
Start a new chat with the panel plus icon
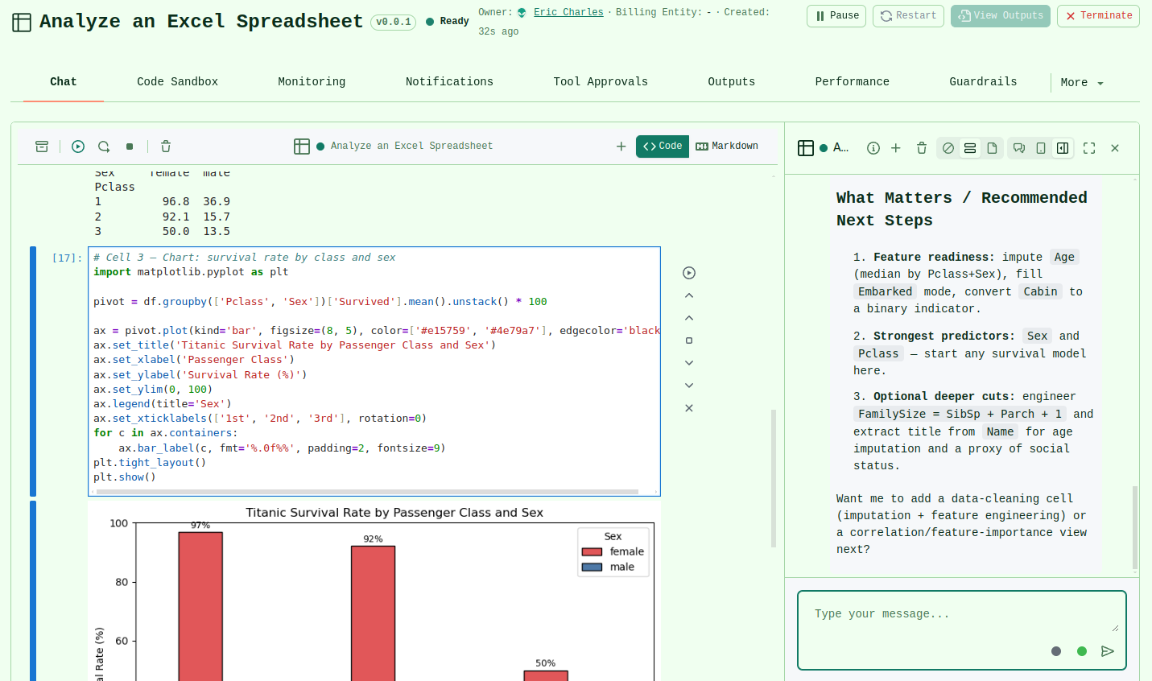tap(896, 148)
